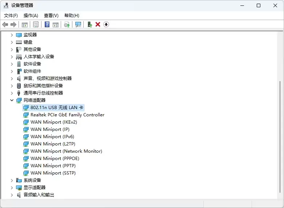This screenshot has width=284, height=208.
Task: Open the 查看(V) menu
Action: pyautogui.click(x=51, y=15)
